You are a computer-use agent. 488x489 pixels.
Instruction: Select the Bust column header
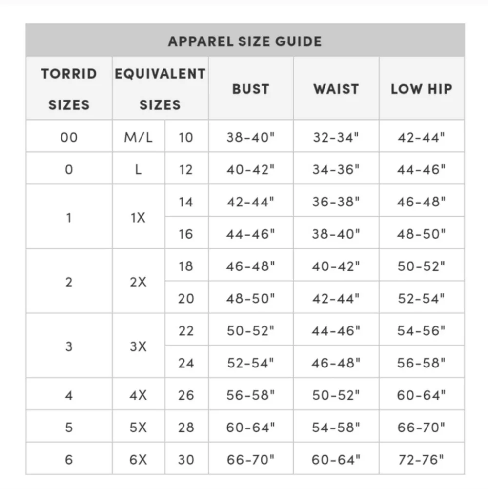(x=250, y=89)
